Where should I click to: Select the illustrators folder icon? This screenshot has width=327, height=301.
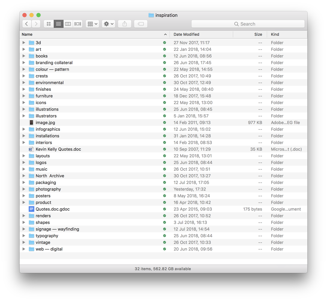31,116
